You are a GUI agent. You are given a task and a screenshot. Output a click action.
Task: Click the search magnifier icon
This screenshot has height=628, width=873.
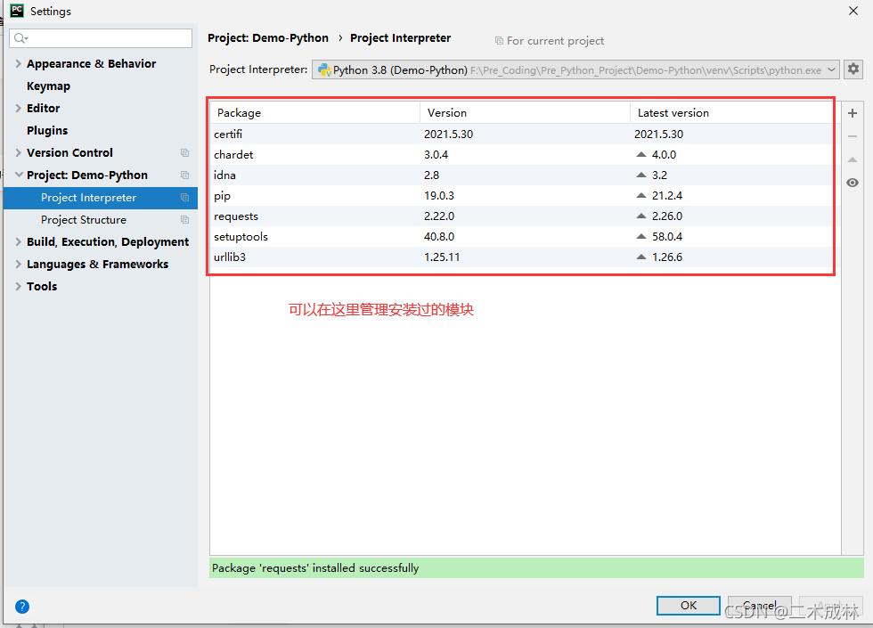(x=20, y=37)
